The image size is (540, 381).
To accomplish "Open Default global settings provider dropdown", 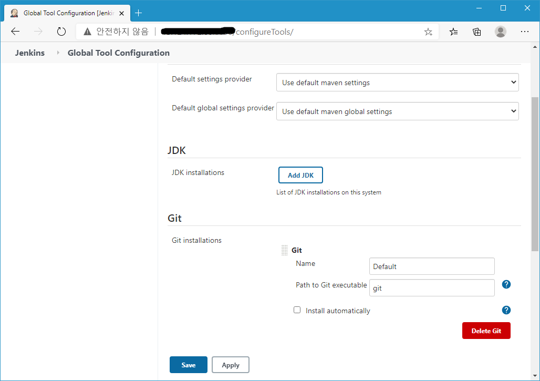I will (398, 111).
